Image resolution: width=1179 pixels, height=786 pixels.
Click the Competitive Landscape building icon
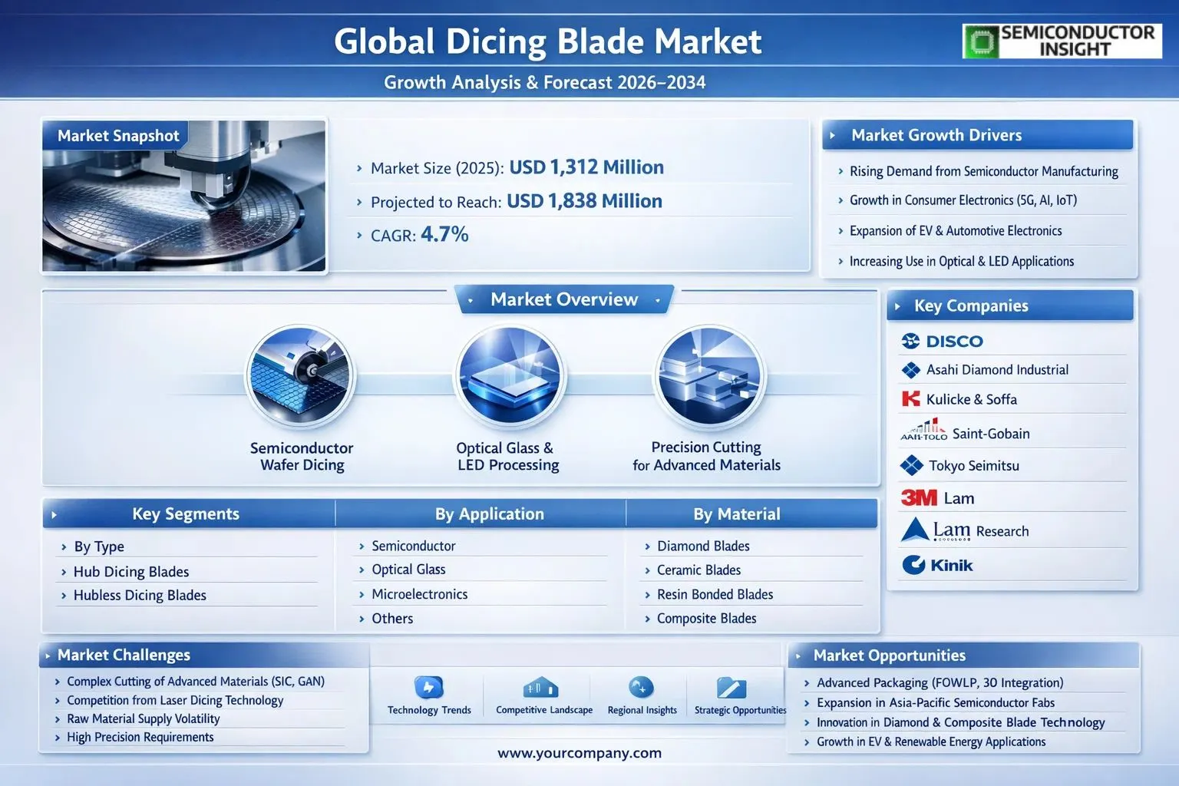(x=541, y=687)
